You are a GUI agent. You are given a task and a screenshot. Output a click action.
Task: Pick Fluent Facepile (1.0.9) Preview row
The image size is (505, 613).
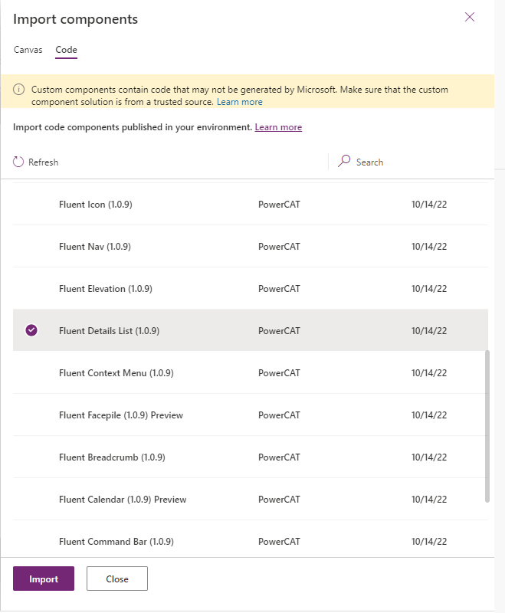point(120,415)
